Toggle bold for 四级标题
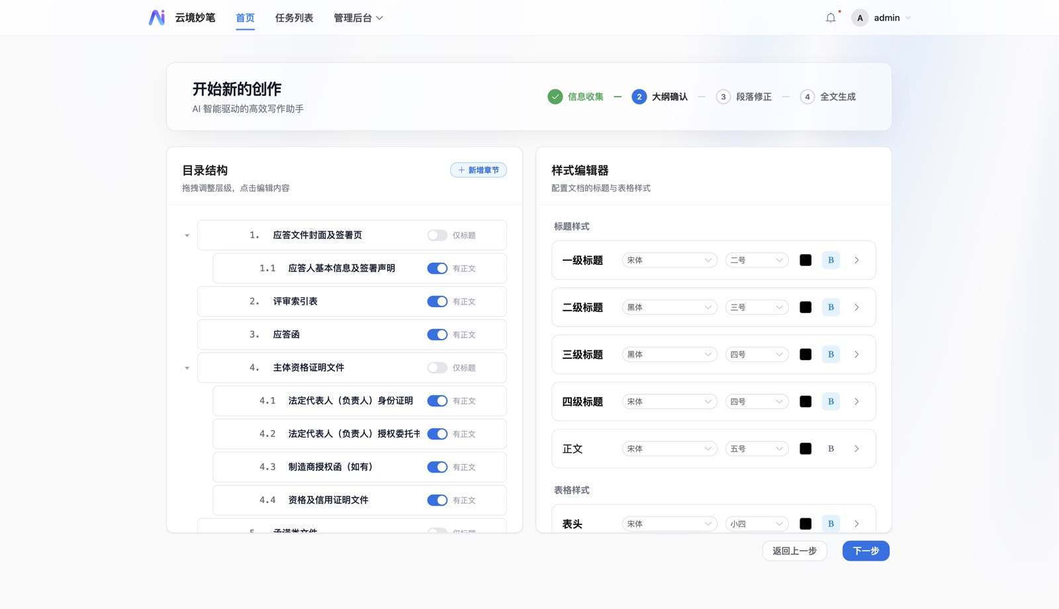The image size is (1059, 609). coord(831,402)
